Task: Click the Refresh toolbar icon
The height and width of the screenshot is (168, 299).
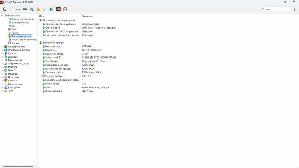Action: pos(5,9)
